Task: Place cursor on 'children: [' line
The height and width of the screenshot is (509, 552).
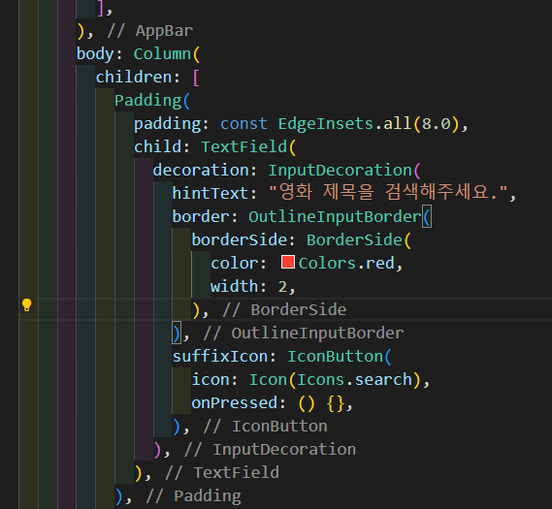Action: (147, 77)
